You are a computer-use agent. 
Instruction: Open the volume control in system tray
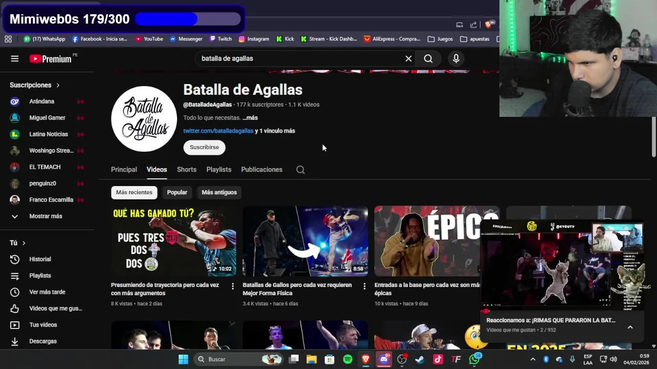coord(613,359)
